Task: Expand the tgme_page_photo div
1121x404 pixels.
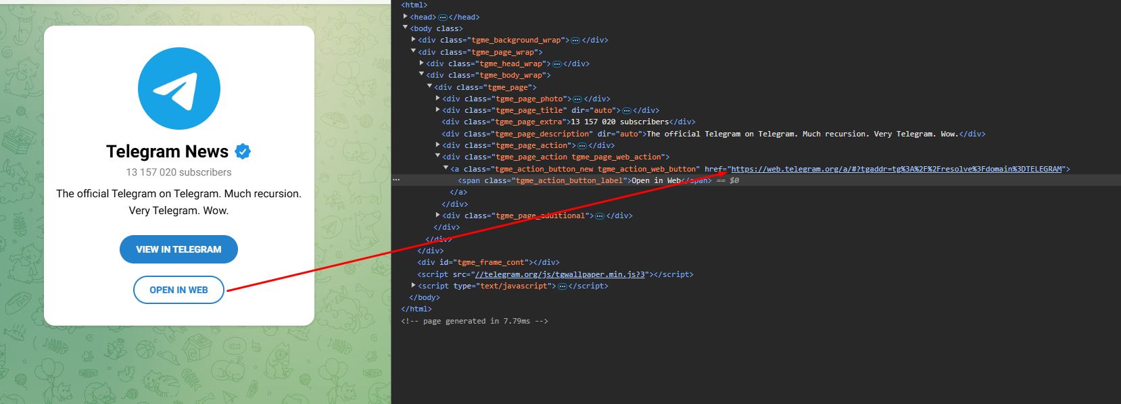Action: click(438, 98)
